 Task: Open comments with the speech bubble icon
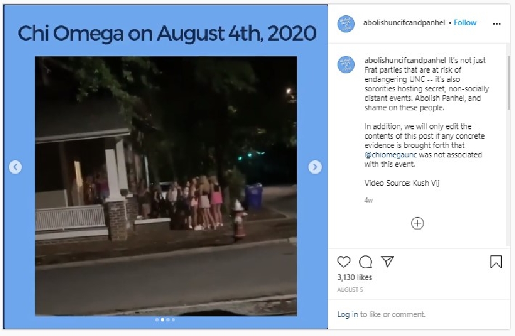(366, 262)
